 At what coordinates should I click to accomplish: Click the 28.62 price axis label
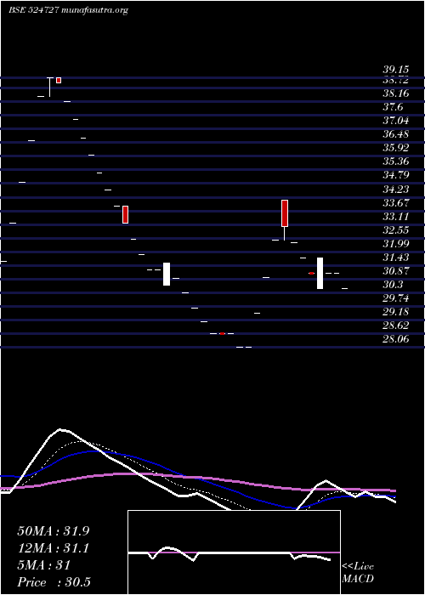[395, 326]
